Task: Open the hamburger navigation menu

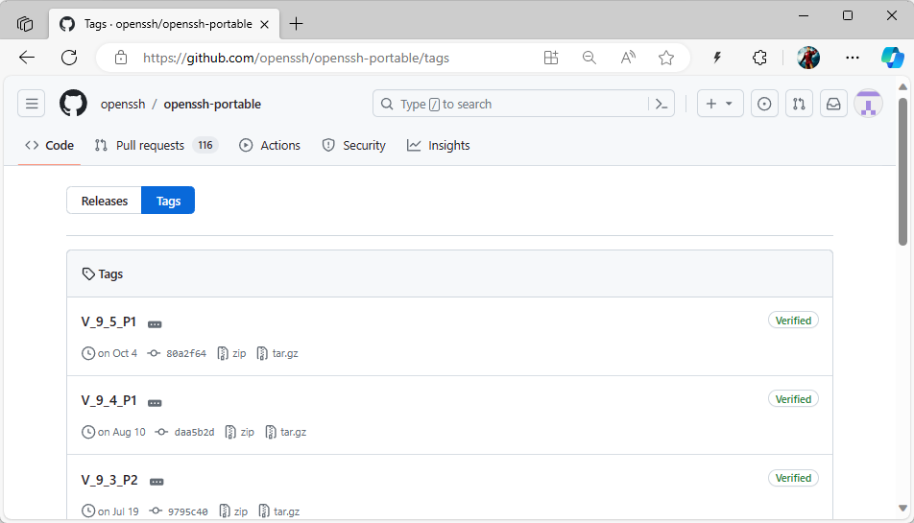Action: [31, 104]
